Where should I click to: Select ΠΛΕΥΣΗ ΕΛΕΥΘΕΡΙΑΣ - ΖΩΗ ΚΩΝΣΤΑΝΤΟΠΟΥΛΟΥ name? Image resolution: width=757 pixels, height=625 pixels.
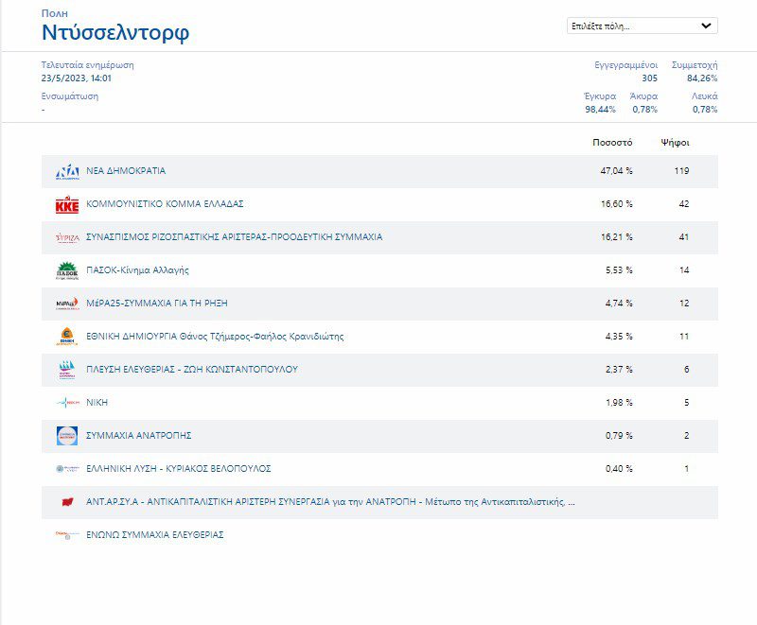click(x=192, y=370)
